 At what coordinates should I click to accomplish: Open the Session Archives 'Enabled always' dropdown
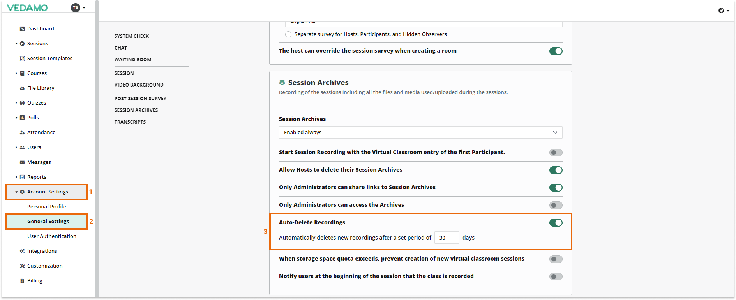point(420,133)
